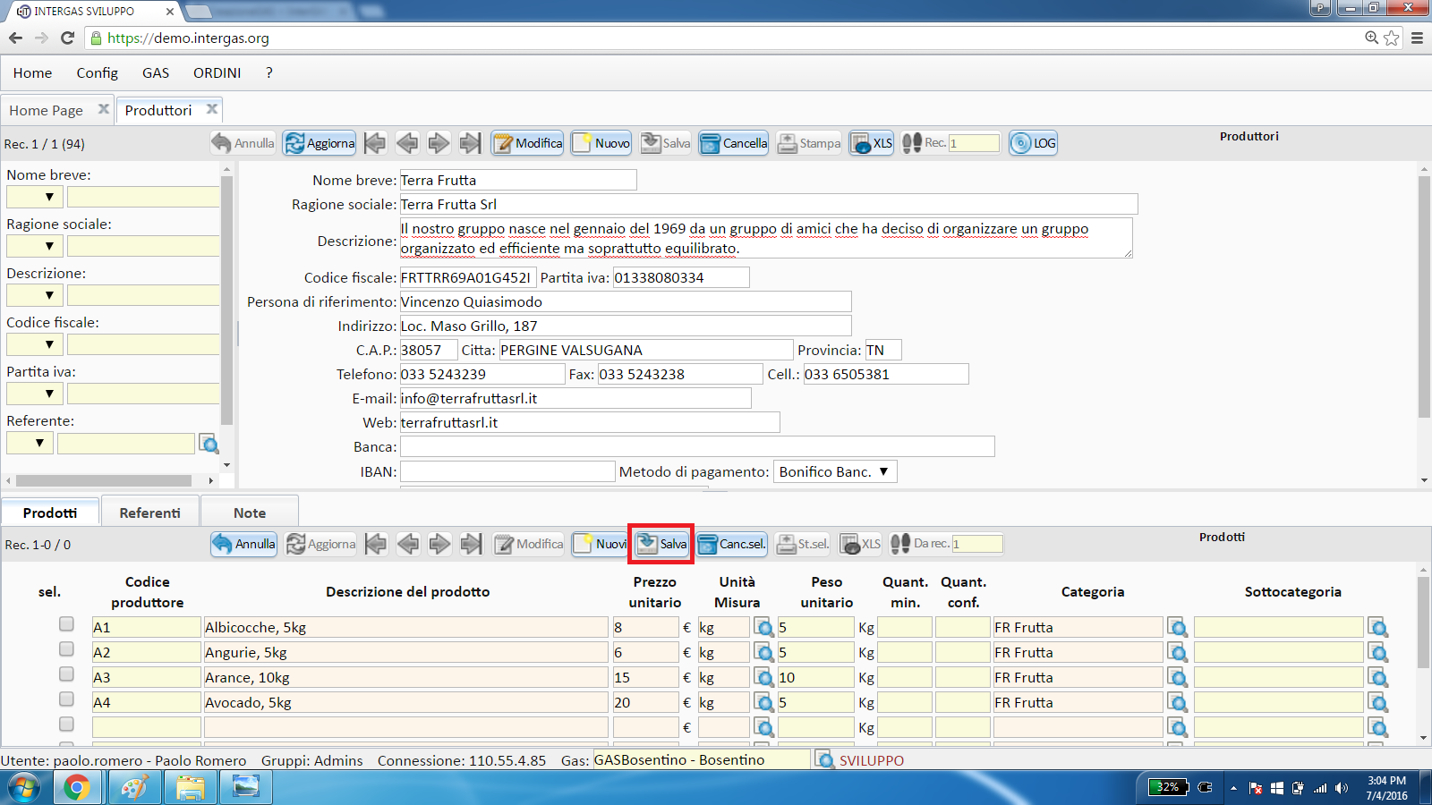Open the LOG button
This screenshot has height=805, width=1432.
1033,143
